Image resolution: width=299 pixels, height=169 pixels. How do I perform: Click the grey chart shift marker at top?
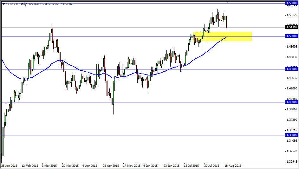(x=227, y=2)
